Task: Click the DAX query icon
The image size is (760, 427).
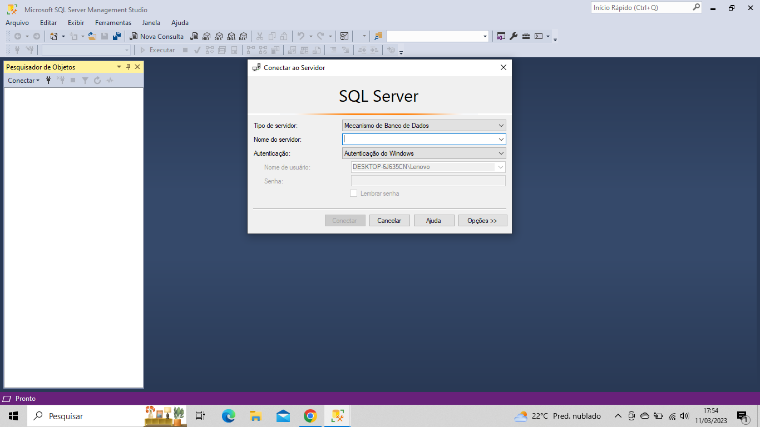Action: (x=243, y=36)
